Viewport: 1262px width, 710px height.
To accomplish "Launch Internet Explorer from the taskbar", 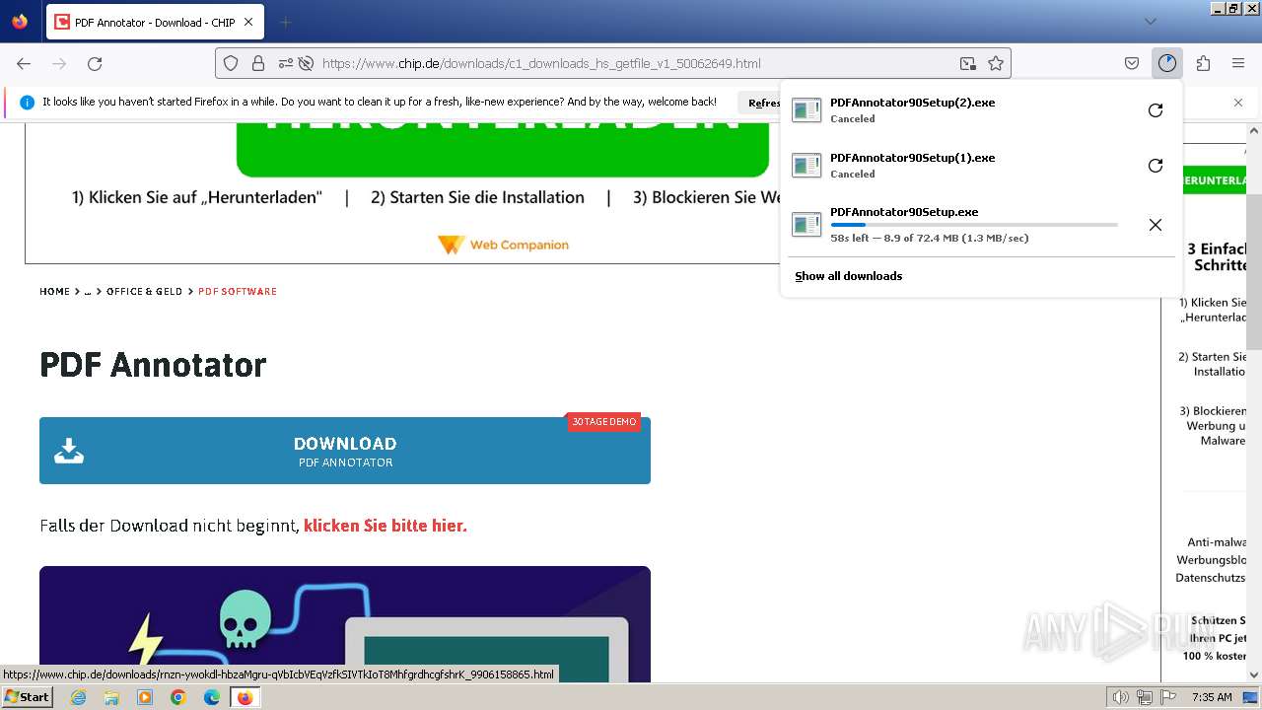I will [x=78, y=697].
